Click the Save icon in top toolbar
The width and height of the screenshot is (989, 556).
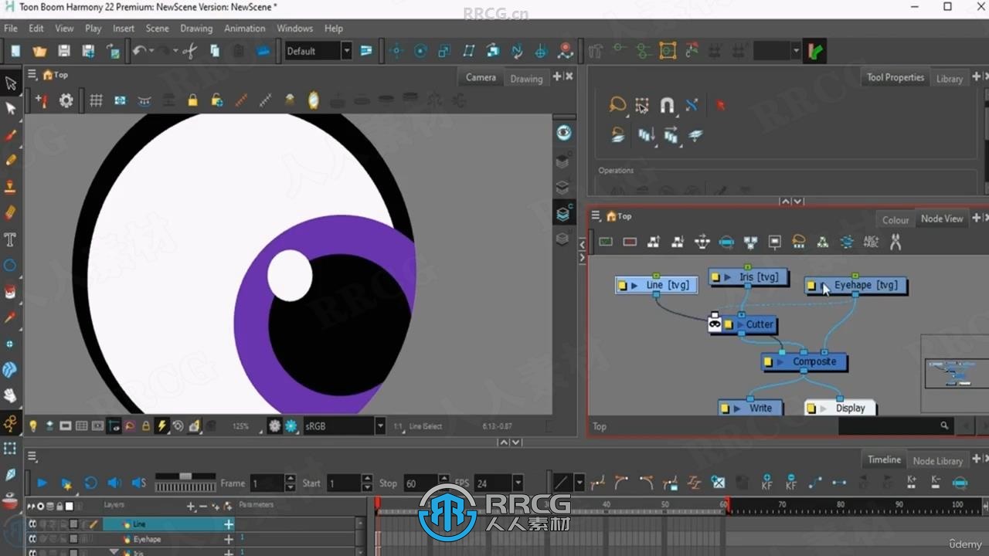[x=64, y=51]
